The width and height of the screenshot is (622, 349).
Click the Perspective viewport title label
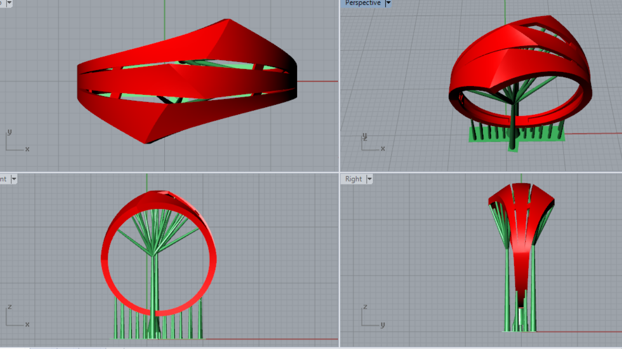pyautogui.click(x=362, y=3)
